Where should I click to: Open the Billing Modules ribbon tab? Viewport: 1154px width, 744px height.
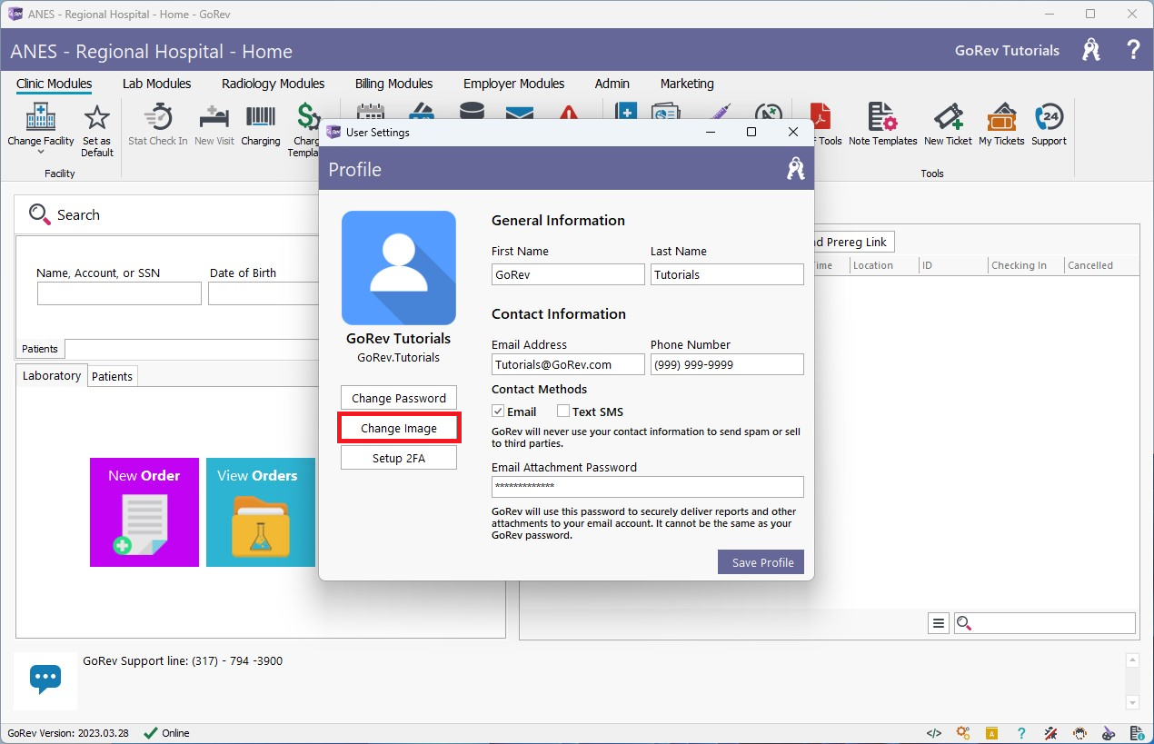point(393,84)
